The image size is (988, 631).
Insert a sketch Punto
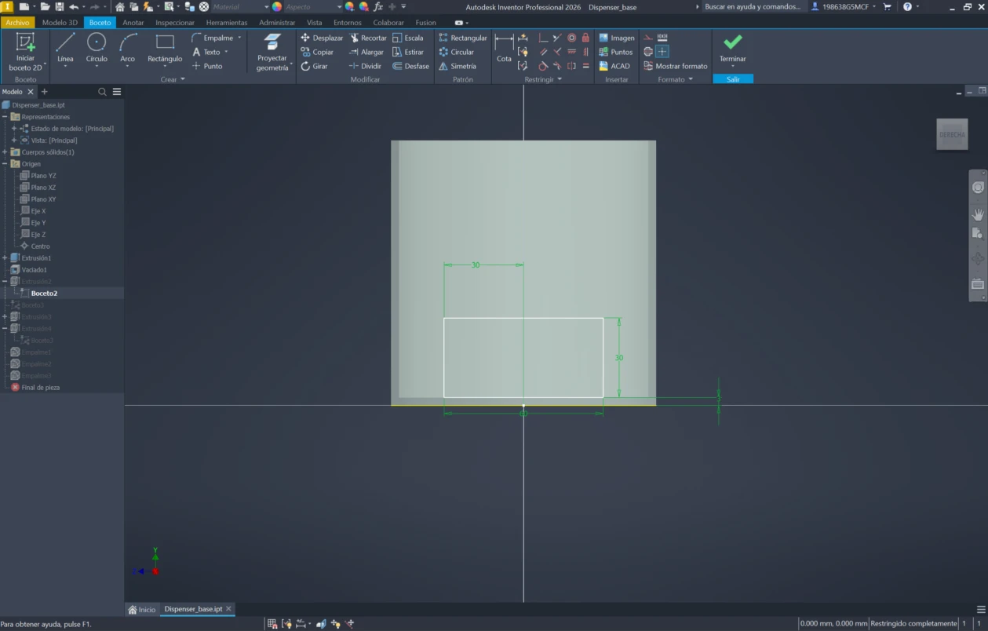(207, 66)
